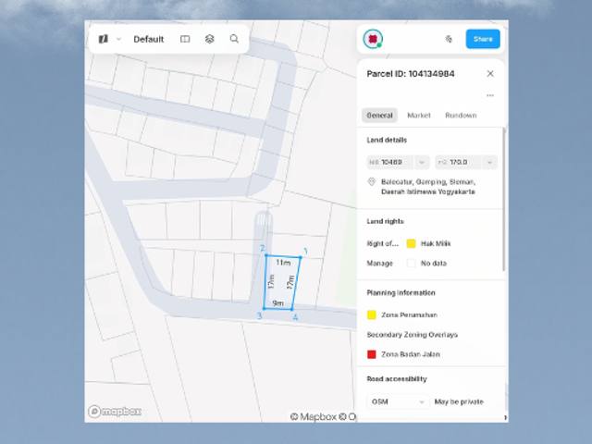Click the location pin icon by address
Viewport: 592px width, 444px height.
372,182
